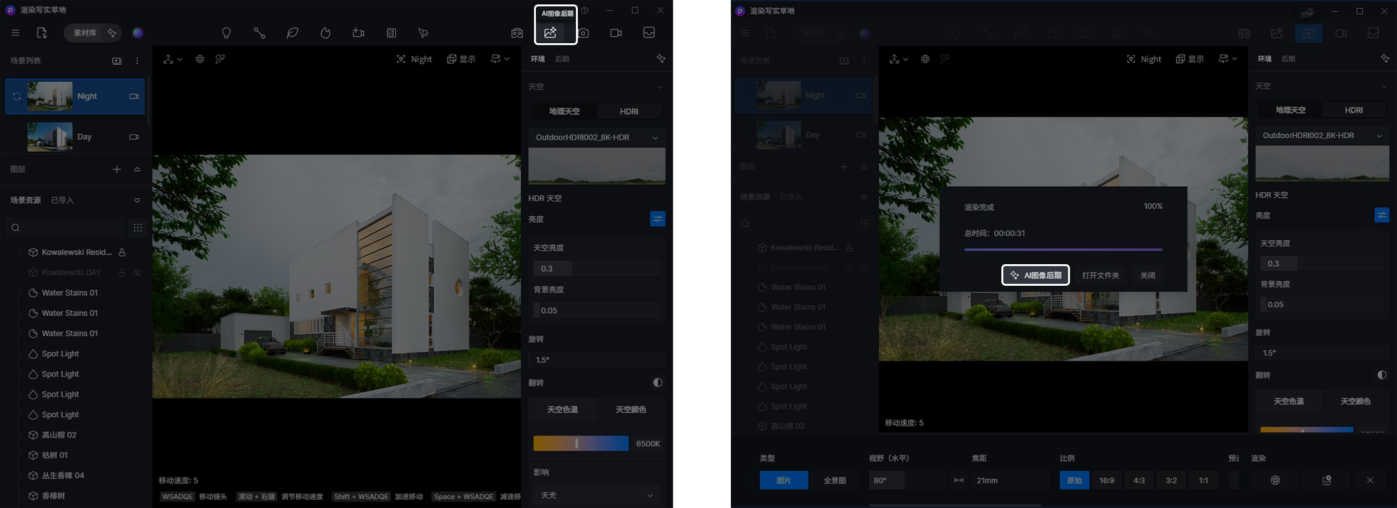Click Night camera focus button in left viewport

[x=414, y=59]
